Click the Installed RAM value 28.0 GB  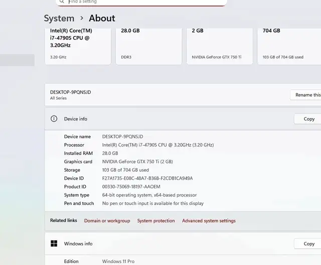click(110, 153)
